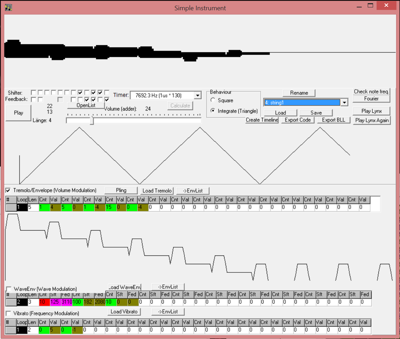The image size is (400, 339).
Task: Expand the string1 instrument dropdown
Action: click(344, 102)
